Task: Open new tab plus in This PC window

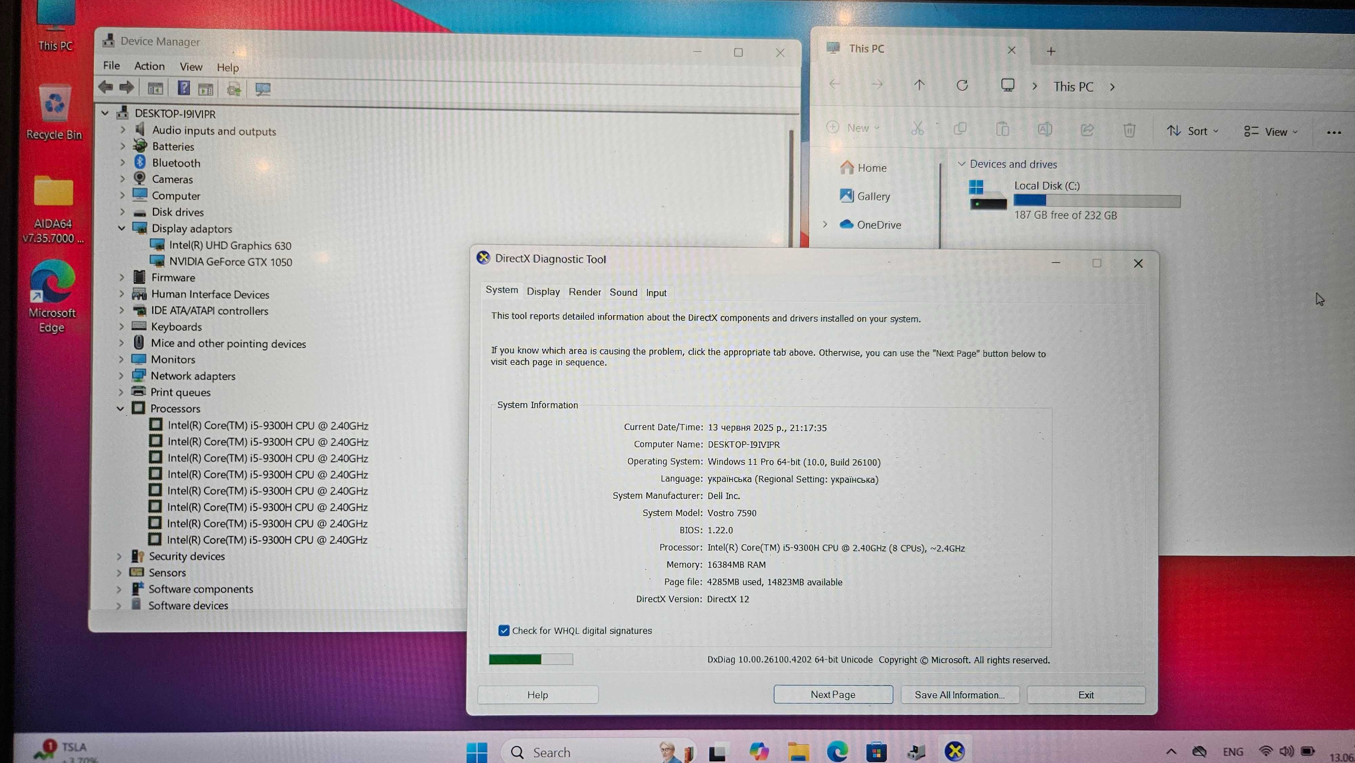Action: pos(1051,51)
